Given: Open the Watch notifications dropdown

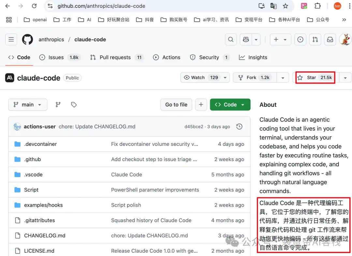Looking at the screenshot, I should point(205,78).
